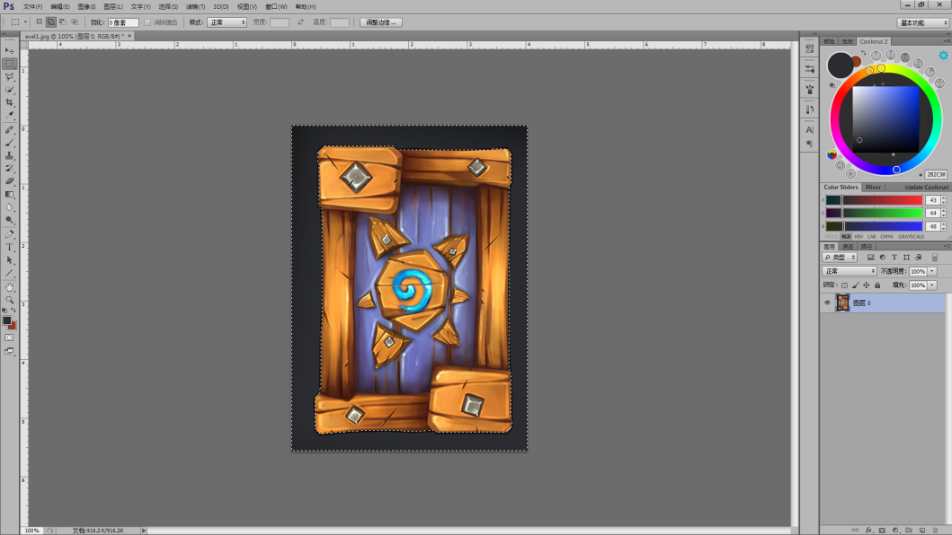
Task: Open the Paragraph panel icon
Action: point(809,144)
